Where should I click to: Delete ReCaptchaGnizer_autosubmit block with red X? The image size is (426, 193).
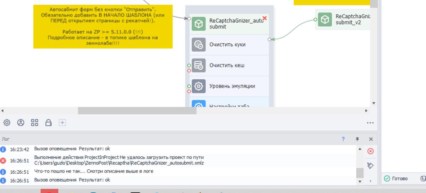265,18
